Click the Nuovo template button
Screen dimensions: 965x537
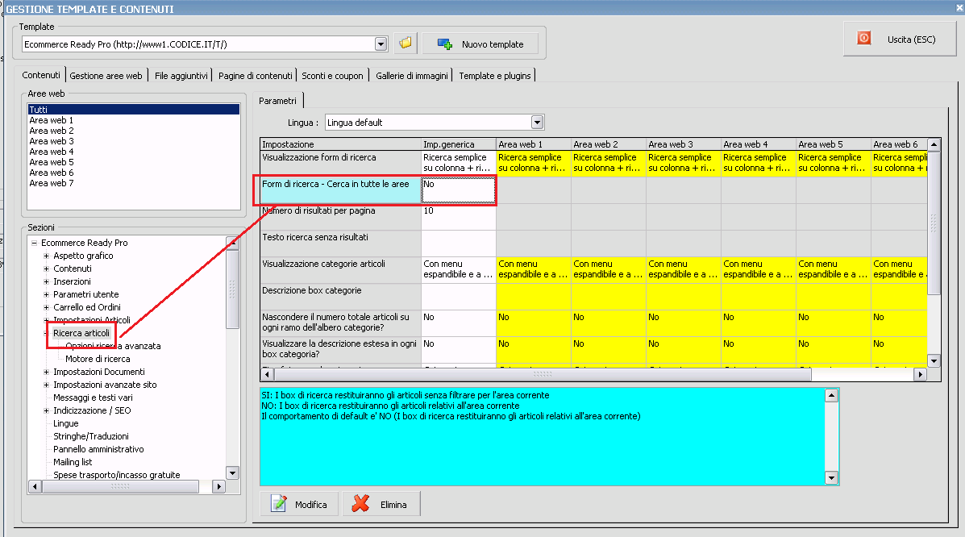[480, 44]
